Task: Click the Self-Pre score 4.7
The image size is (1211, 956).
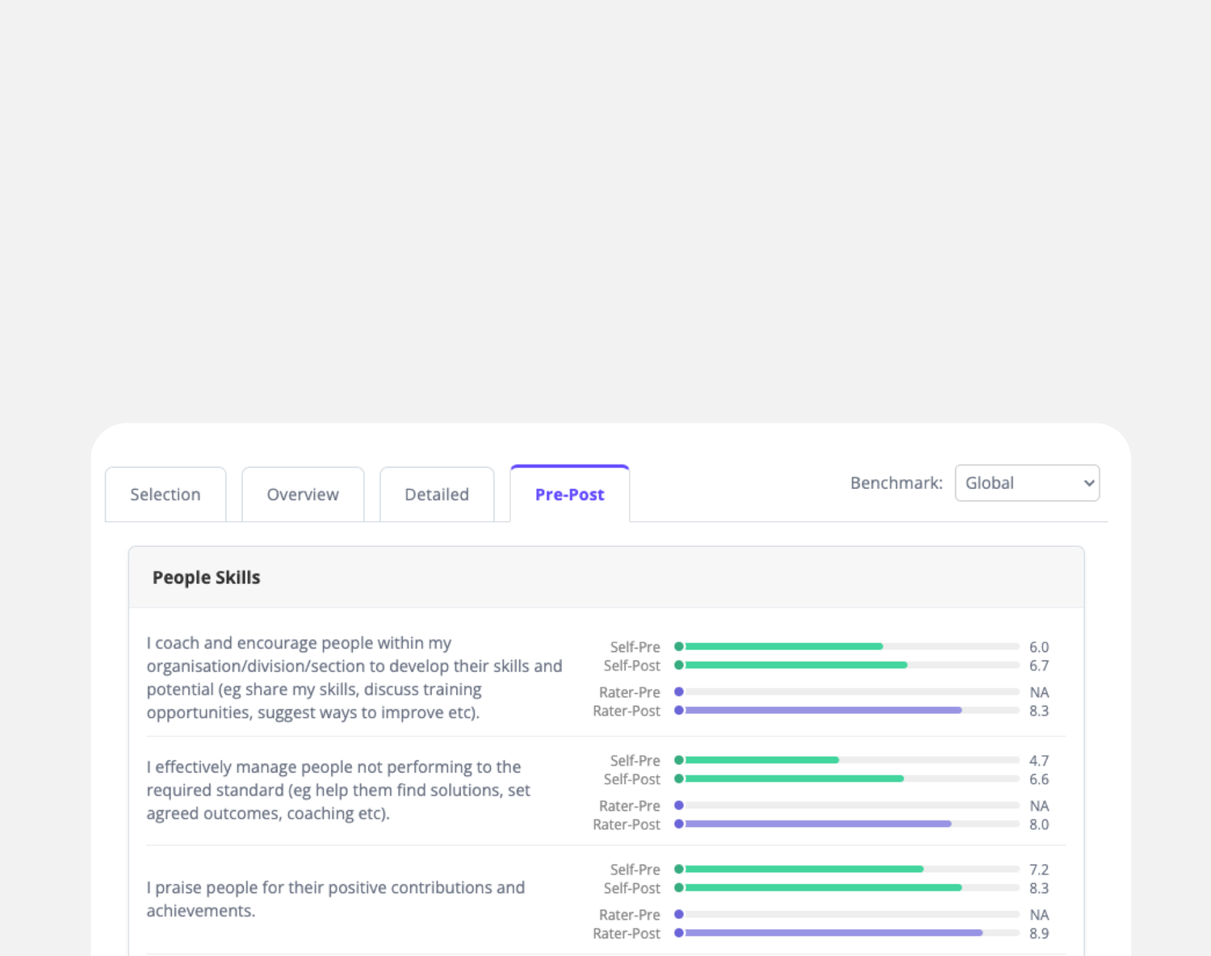Action: pyautogui.click(x=1039, y=761)
